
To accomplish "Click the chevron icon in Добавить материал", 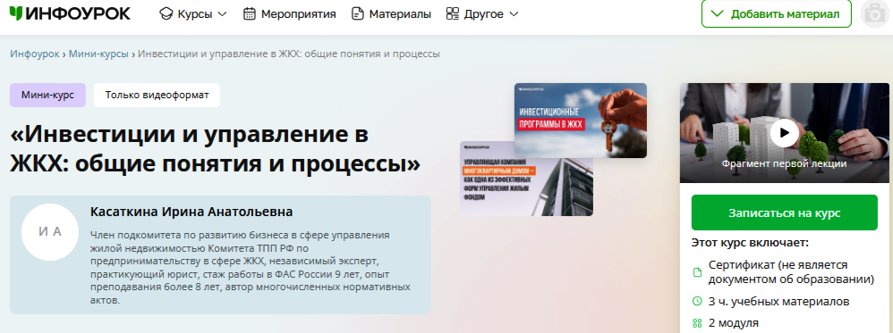I will [718, 13].
